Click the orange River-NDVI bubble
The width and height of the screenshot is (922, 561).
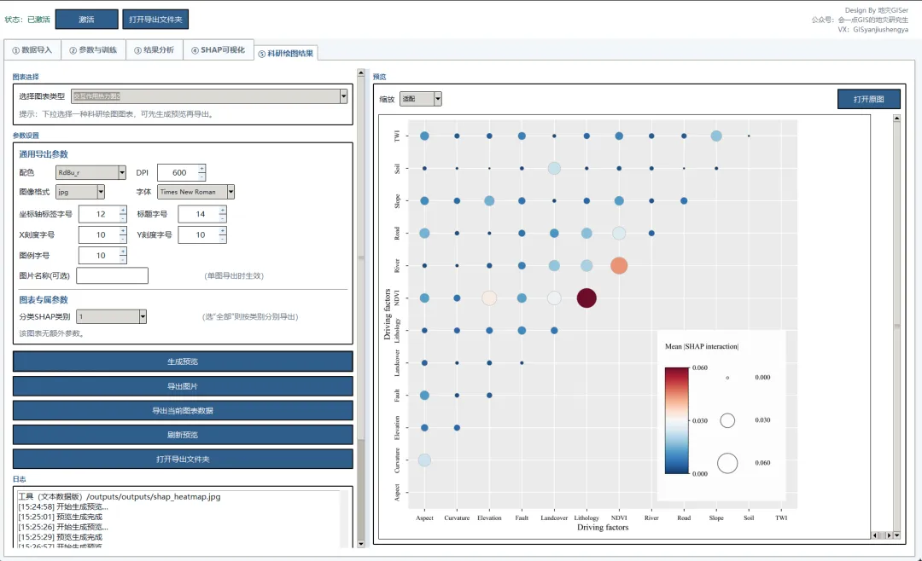point(619,265)
